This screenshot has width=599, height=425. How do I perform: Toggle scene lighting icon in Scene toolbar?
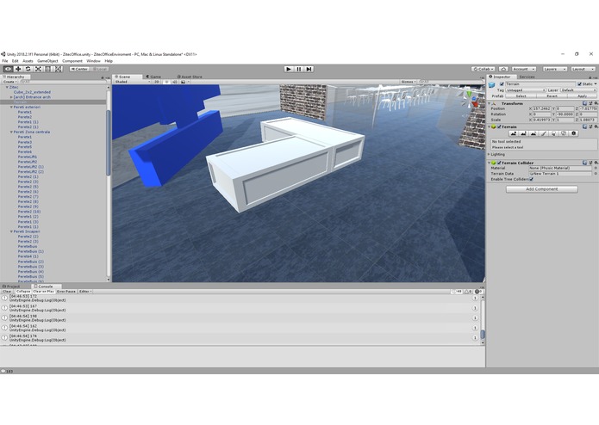pos(166,82)
